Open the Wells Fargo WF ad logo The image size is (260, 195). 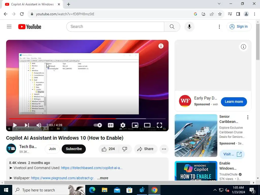coord(185,101)
